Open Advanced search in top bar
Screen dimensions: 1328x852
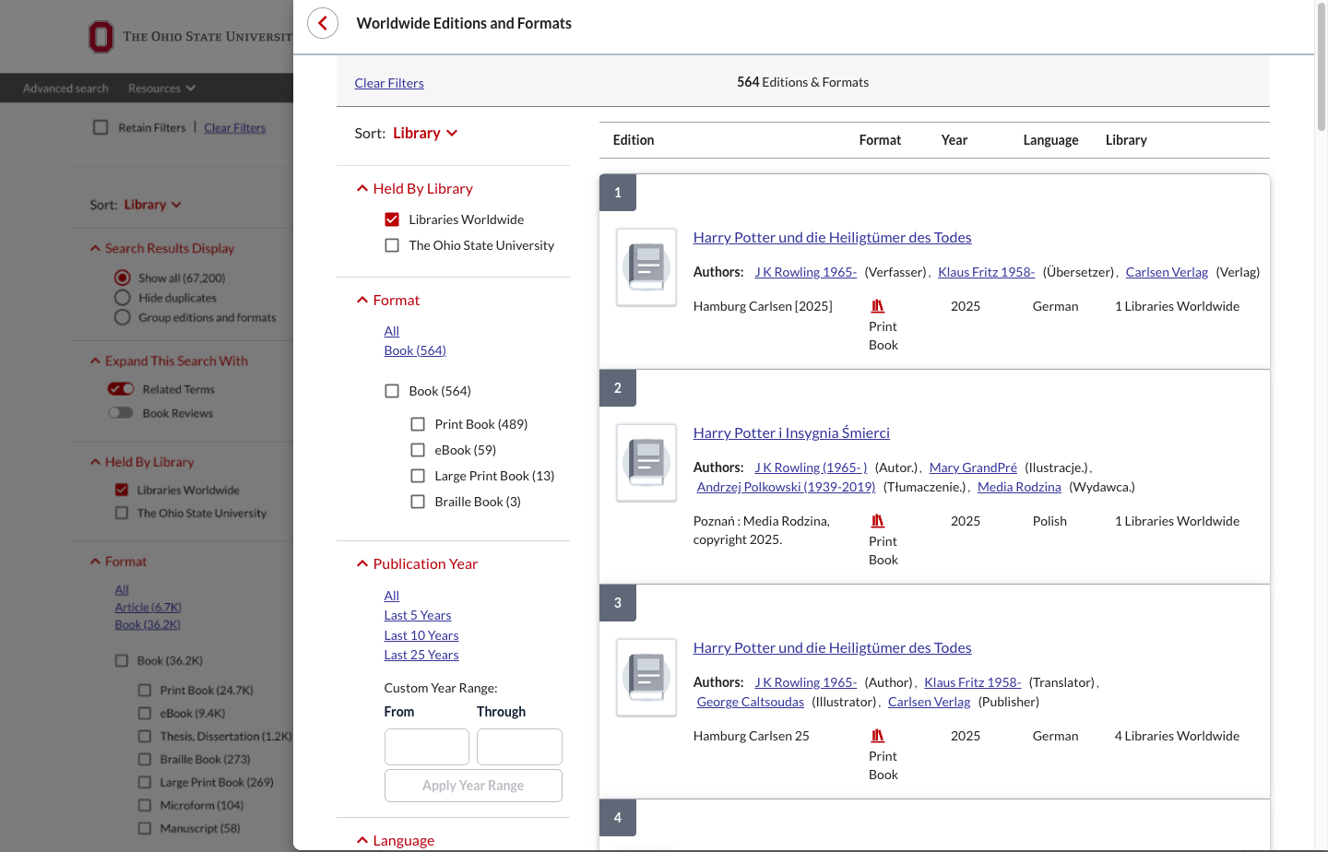tap(65, 89)
